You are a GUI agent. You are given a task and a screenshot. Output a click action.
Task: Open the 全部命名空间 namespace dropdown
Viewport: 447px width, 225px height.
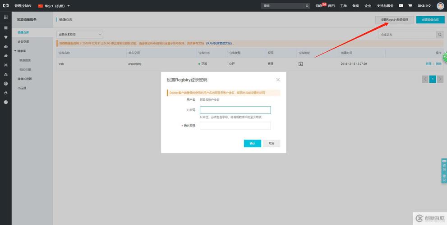(80, 34)
